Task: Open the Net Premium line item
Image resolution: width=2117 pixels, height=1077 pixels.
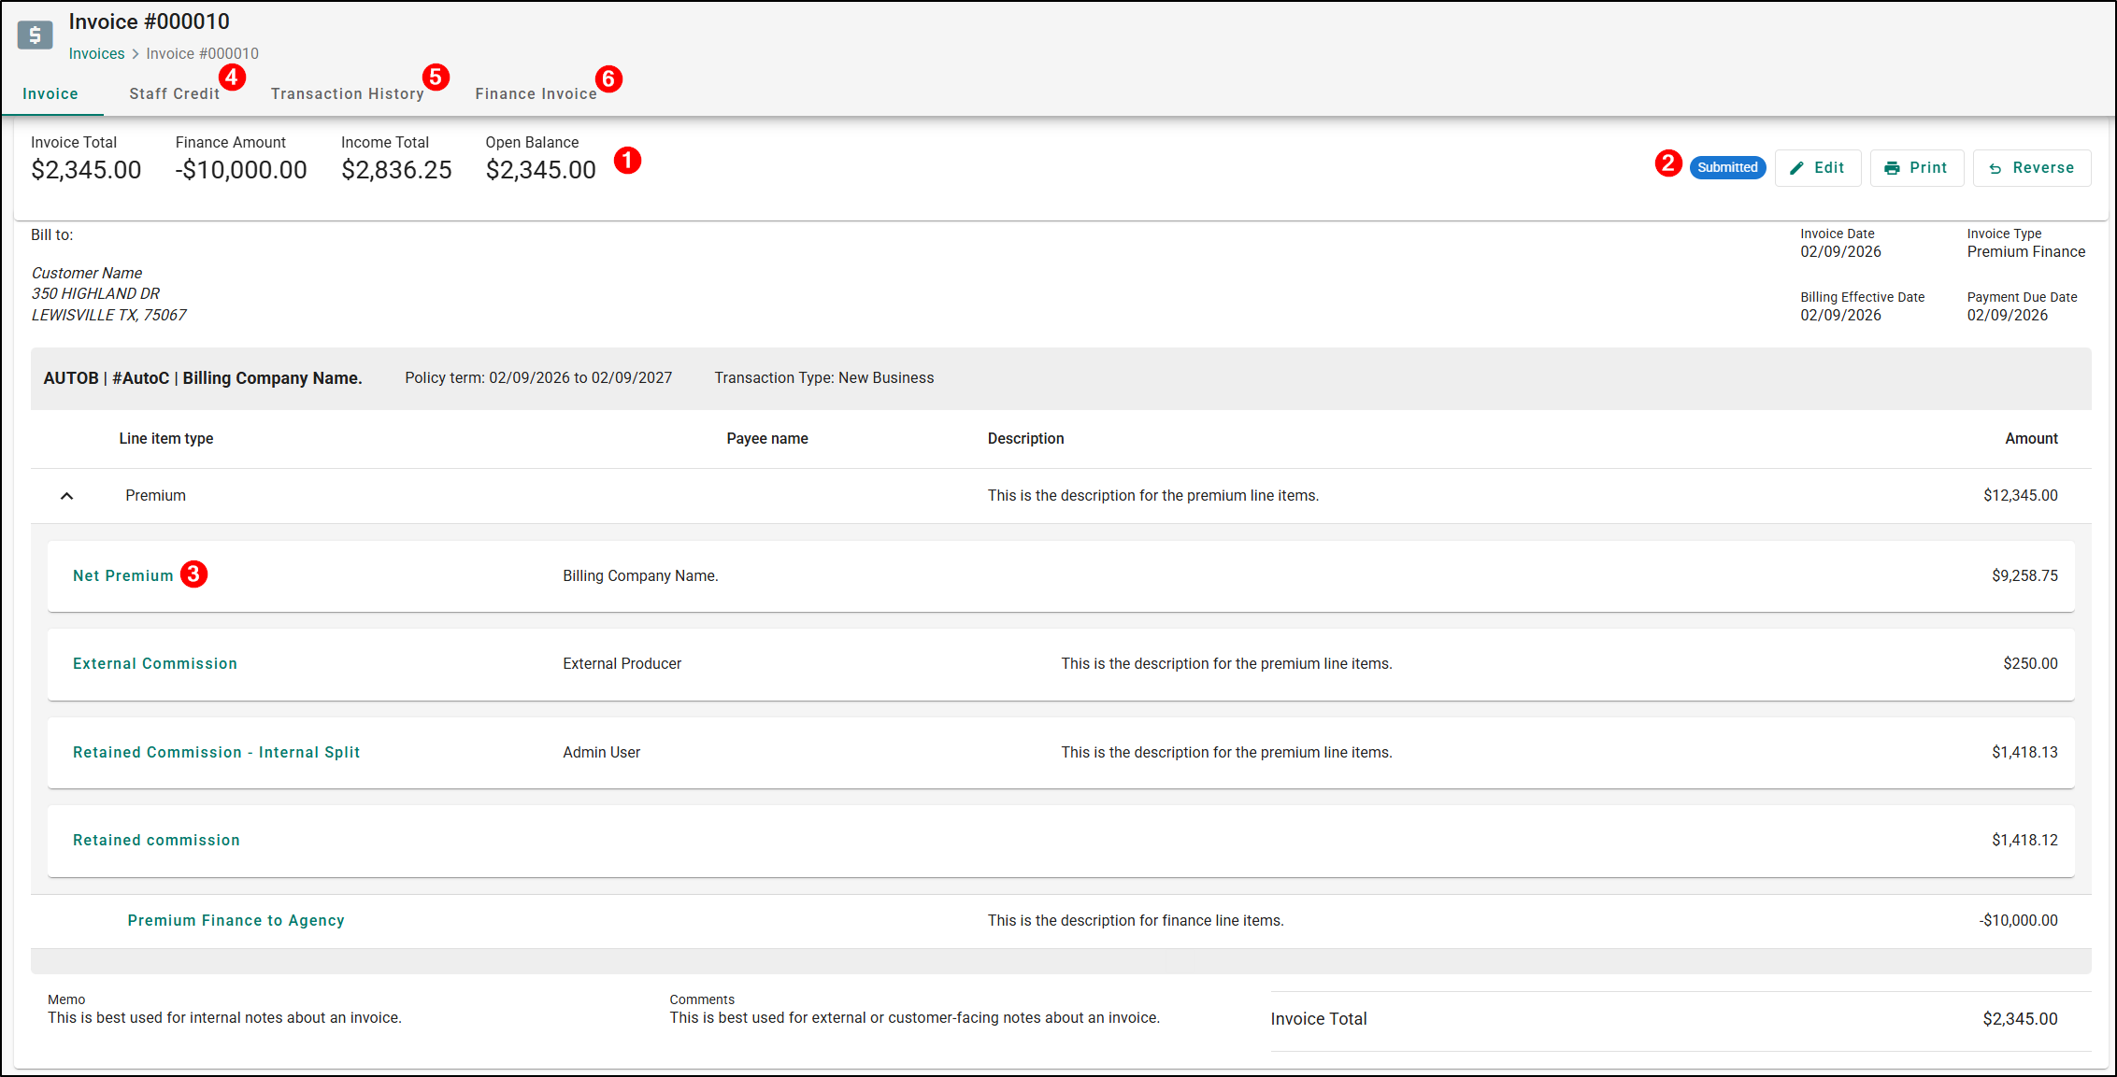Action: pos(123,575)
